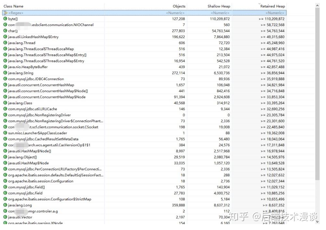The image size is (326, 230).
Task: Click the AppClassLoader class icon
Action: click(x=5, y=133)
